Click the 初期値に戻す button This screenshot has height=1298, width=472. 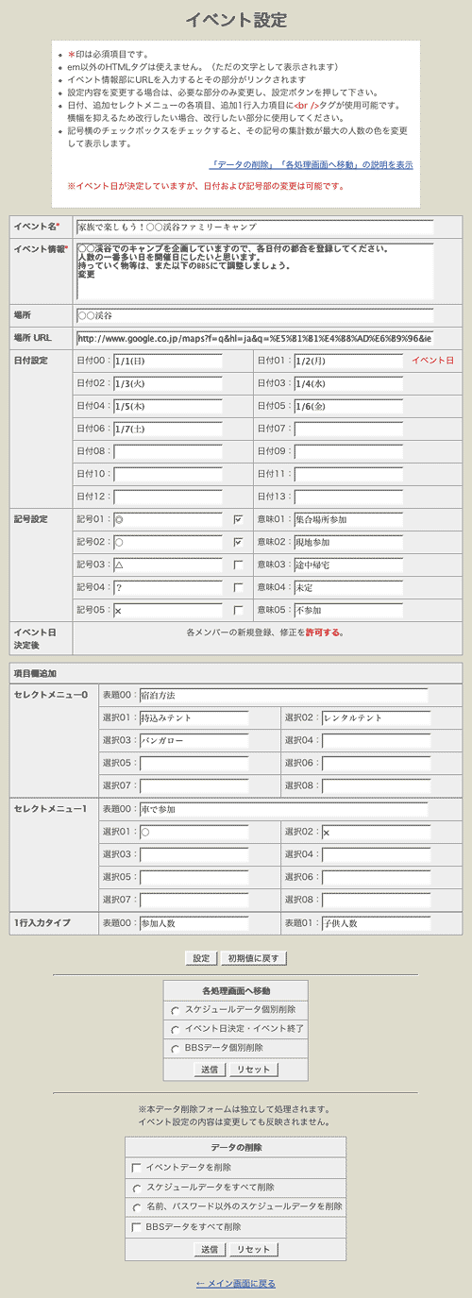tap(252, 958)
